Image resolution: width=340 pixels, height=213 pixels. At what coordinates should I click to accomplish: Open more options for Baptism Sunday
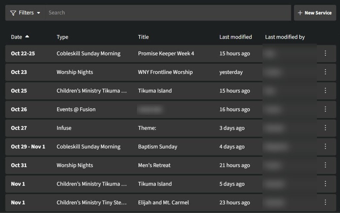325,146
